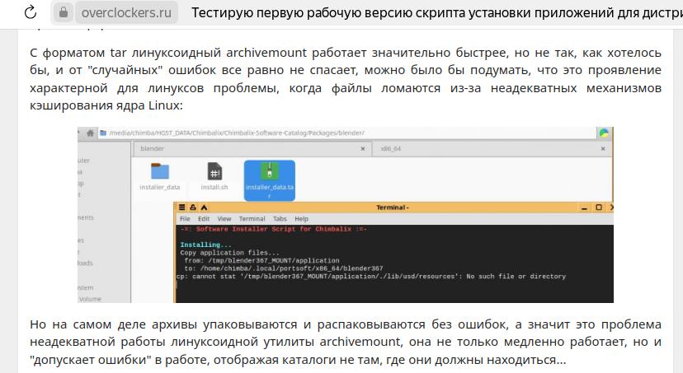Click the home icon in file manager screenshot
This screenshot has height=373, width=683.
tap(90, 133)
